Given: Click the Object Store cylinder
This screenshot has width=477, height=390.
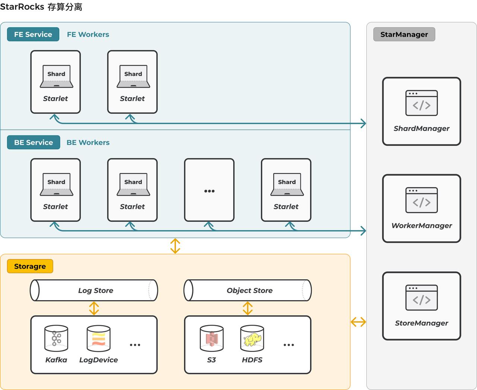Looking at the screenshot, I should (x=248, y=290).
